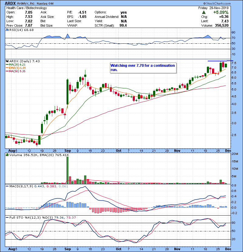Click the MACD histogram value '0.061'
The width and height of the screenshot is (243, 252).
click(63, 186)
